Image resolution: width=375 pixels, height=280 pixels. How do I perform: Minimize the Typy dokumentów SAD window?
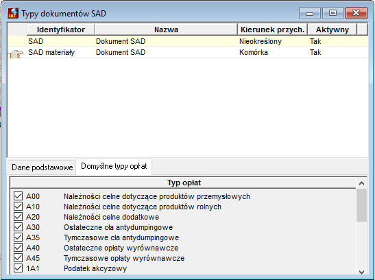click(309, 13)
